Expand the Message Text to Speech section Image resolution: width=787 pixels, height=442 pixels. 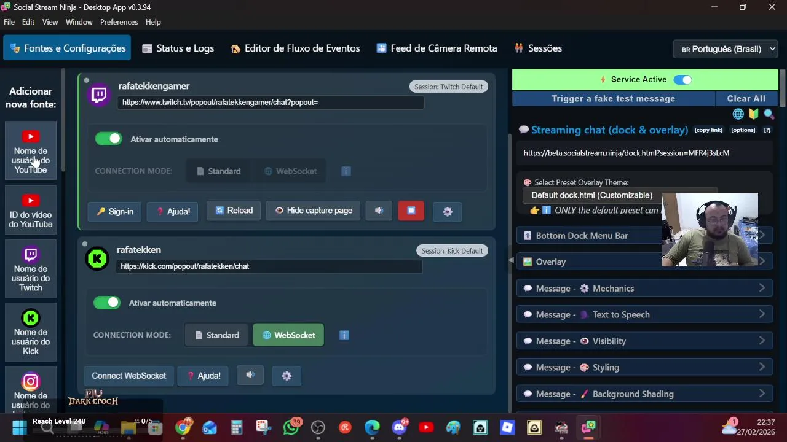(644, 315)
